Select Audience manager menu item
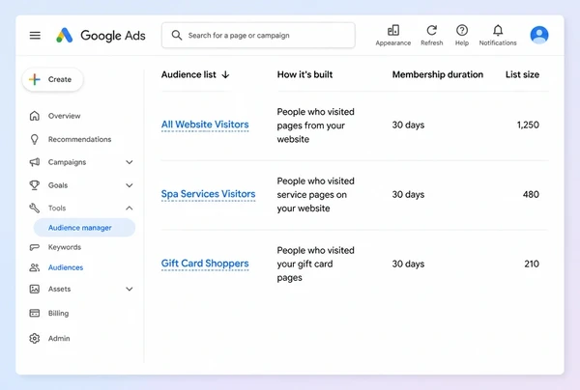 pyautogui.click(x=84, y=228)
